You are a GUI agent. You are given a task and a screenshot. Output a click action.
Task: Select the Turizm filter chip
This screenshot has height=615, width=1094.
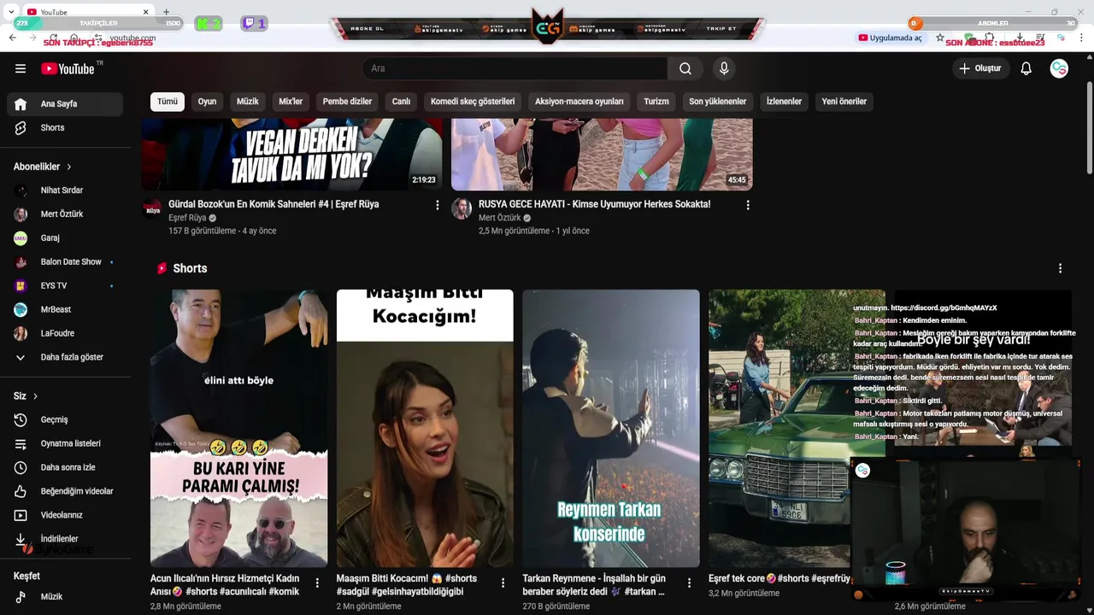point(656,102)
